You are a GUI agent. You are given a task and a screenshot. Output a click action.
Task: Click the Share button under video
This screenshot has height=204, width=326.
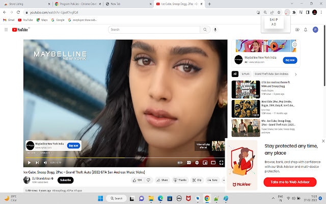pyautogui.click(x=162, y=180)
